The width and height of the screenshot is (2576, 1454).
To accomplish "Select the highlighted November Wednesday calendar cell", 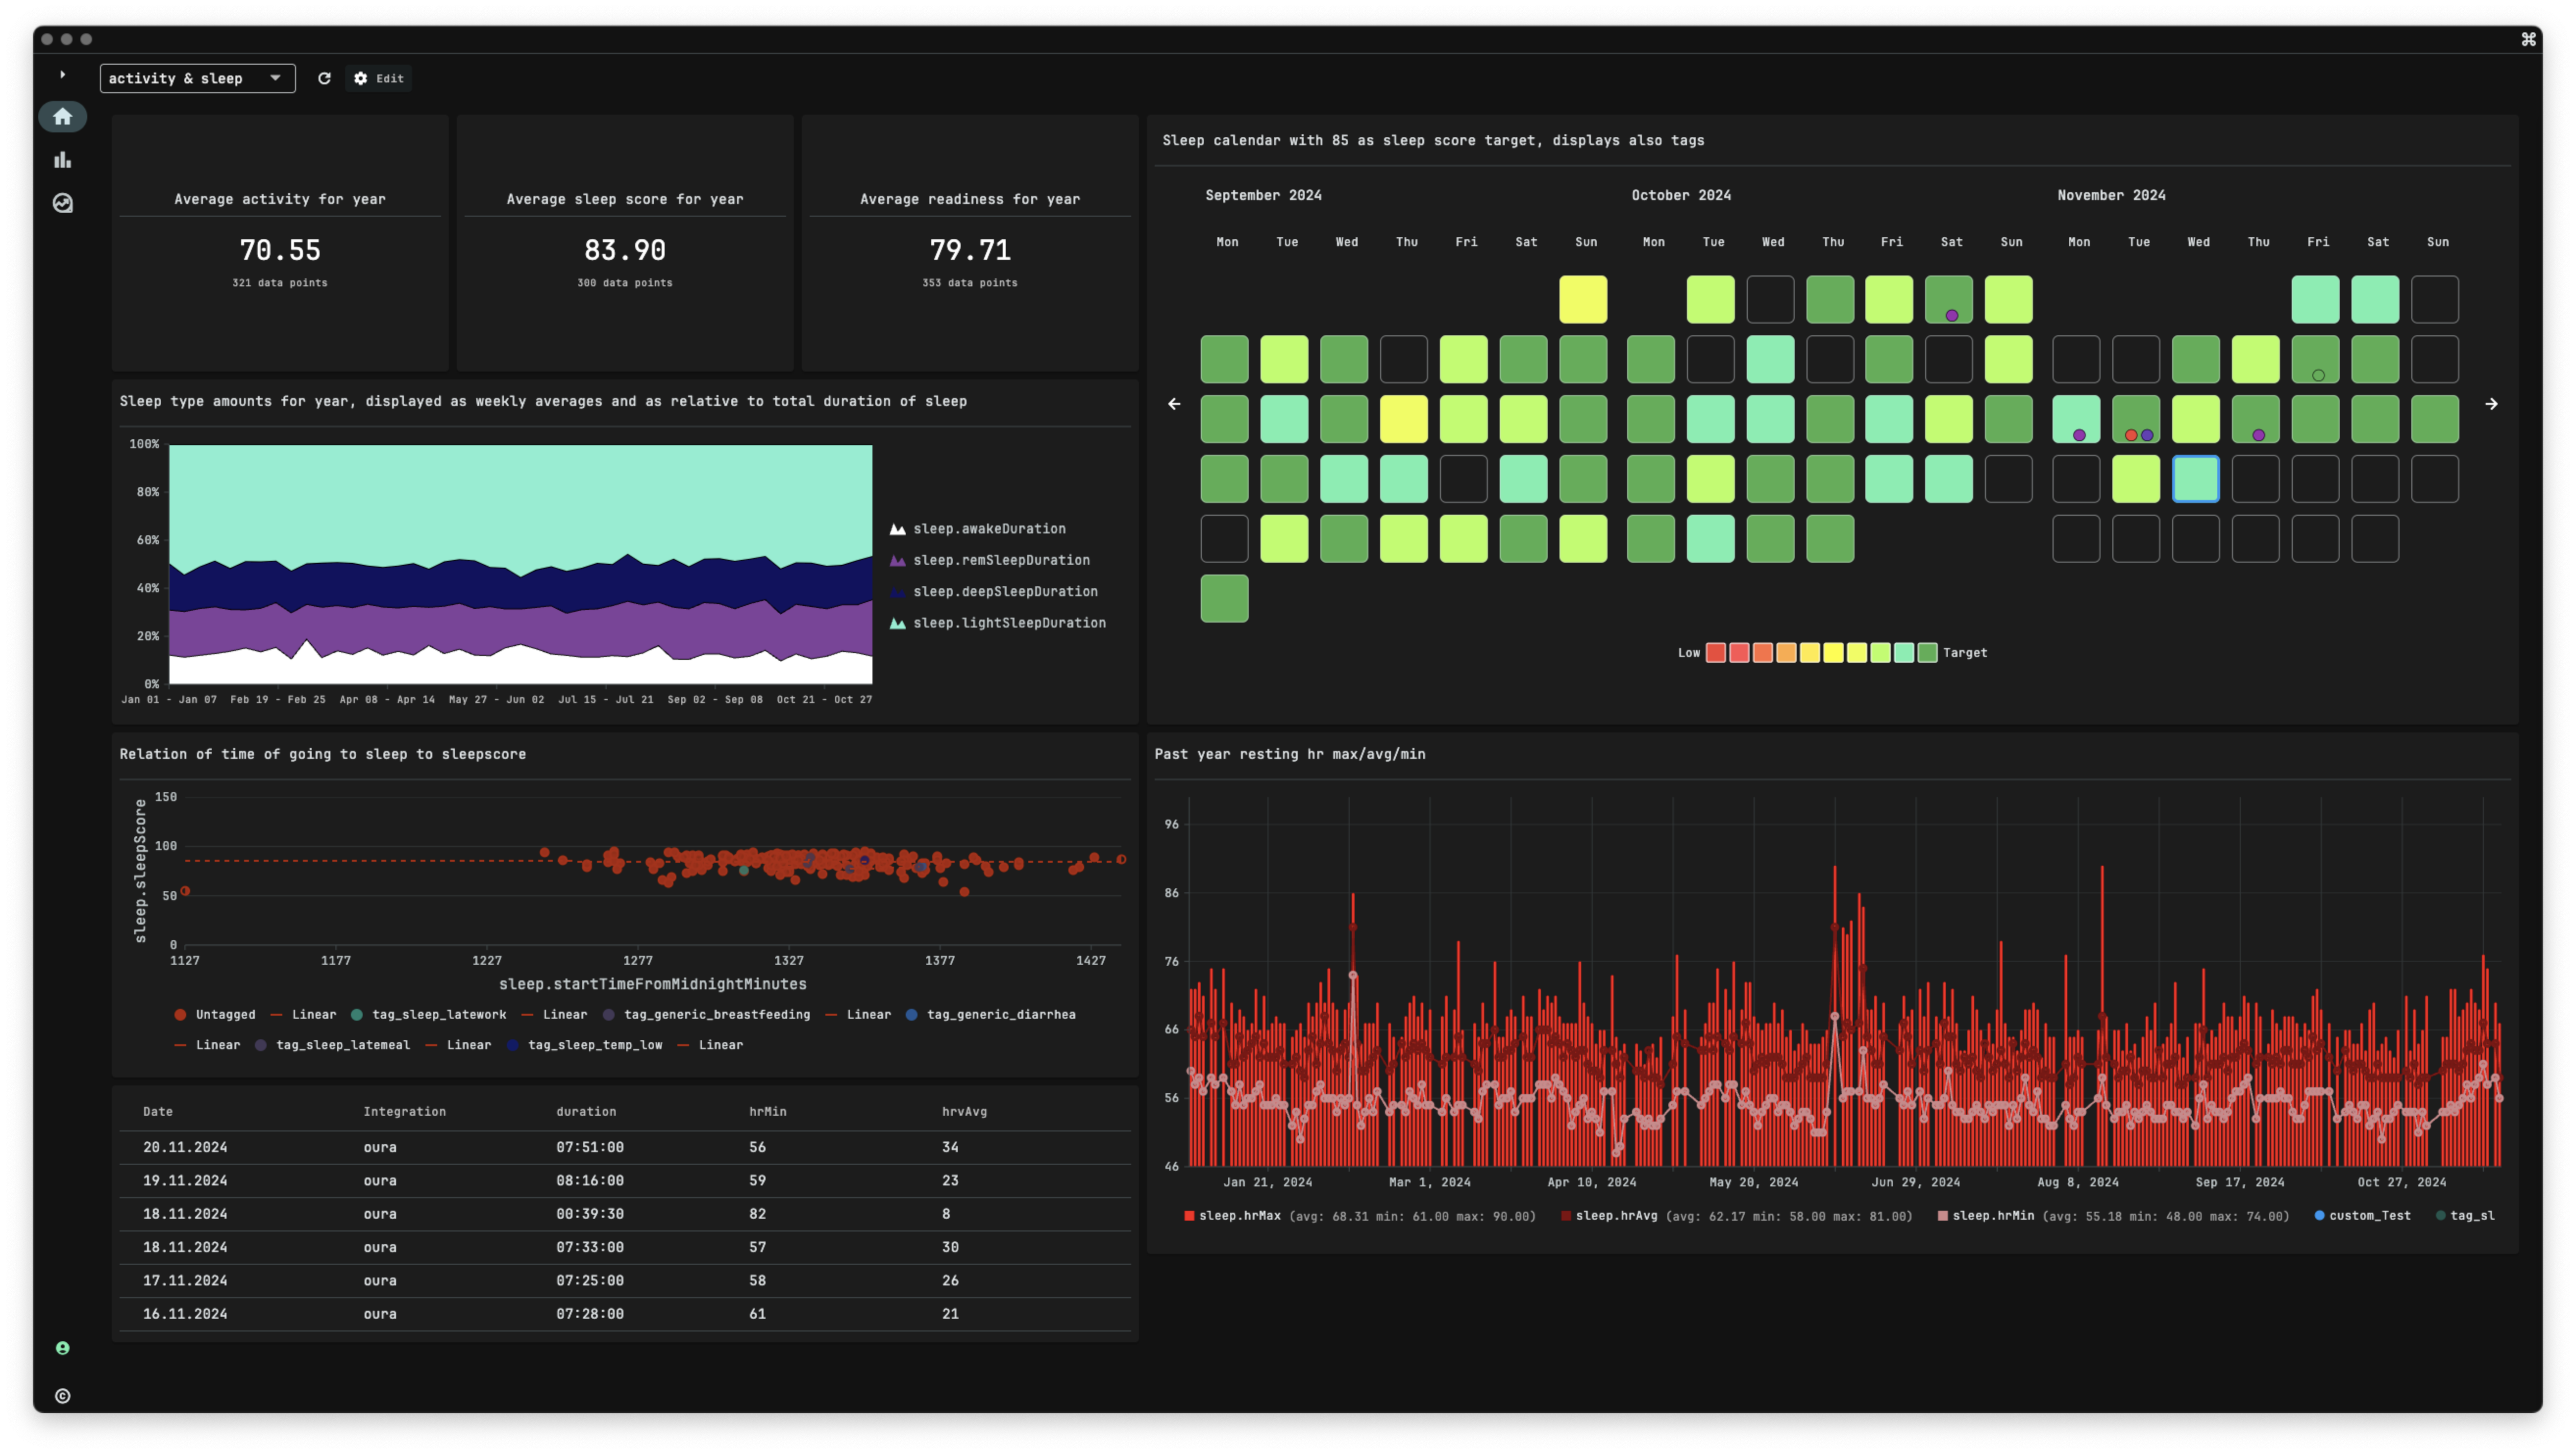I will click(x=2195, y=479).
